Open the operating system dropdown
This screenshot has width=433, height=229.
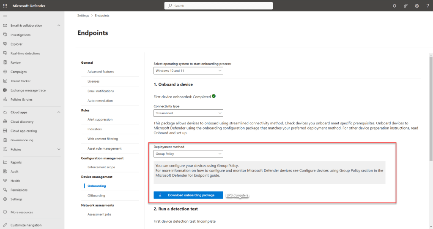(188, 71)
